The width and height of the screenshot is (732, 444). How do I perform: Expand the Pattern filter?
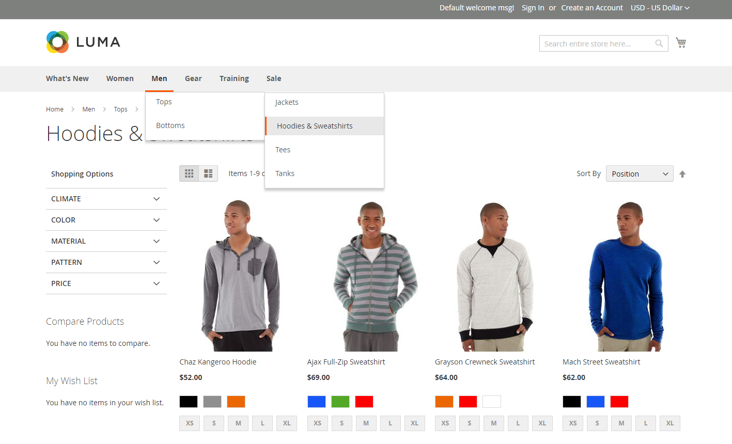coord(106,262)
